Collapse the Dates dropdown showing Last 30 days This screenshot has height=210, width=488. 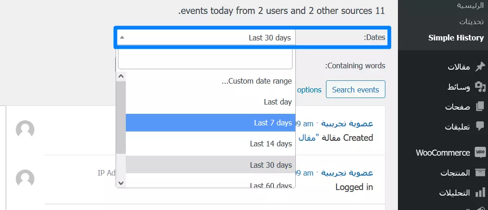205,38
